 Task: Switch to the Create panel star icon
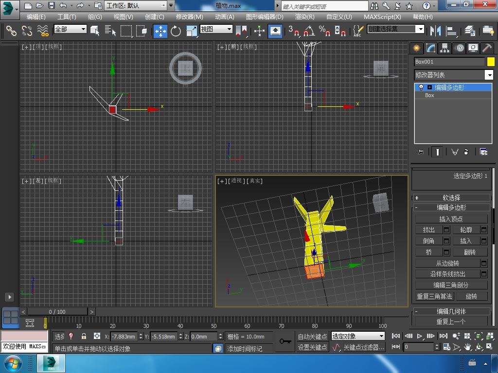point(416,48)
